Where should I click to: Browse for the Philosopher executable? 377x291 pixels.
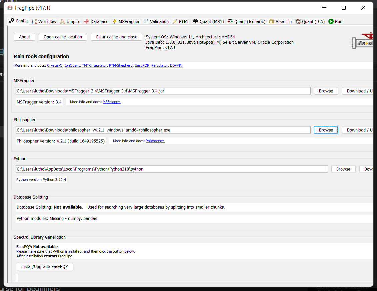click(x=326, y=130)
